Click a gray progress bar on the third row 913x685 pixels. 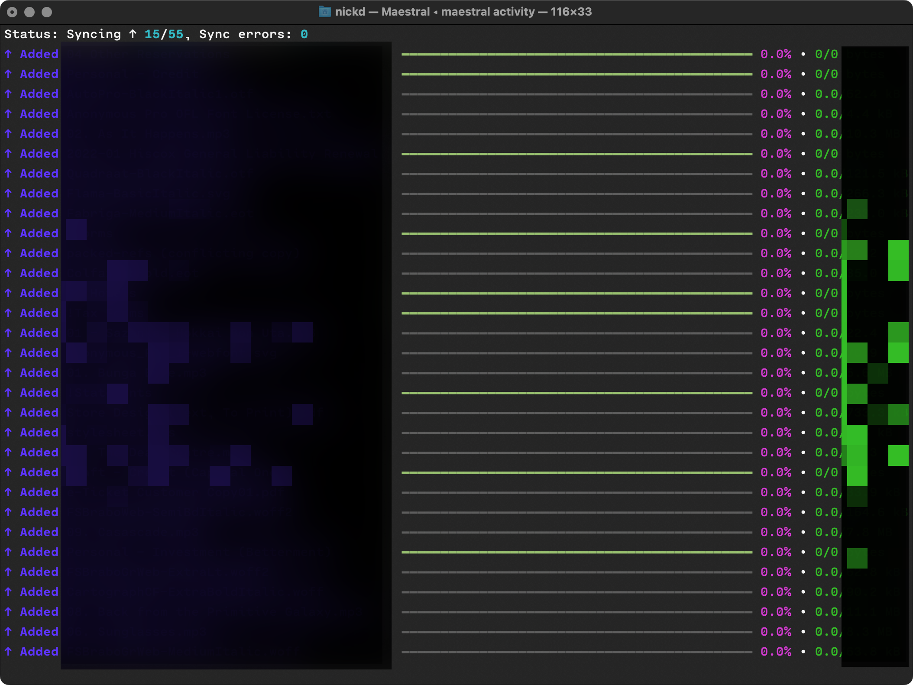click(x=576, y=94)
